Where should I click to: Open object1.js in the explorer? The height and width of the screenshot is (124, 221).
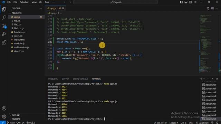pos(26,51)
